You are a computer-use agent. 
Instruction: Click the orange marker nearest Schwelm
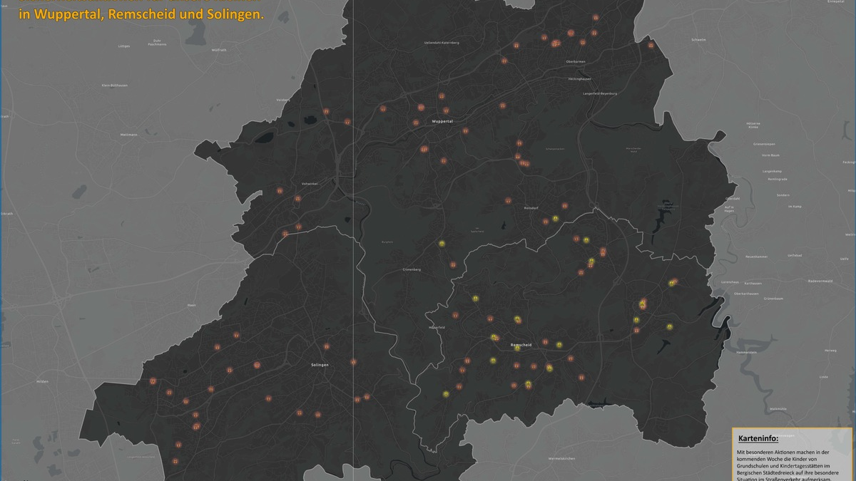651,45
